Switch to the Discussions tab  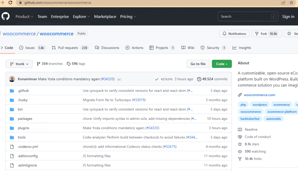click(107, 48)
